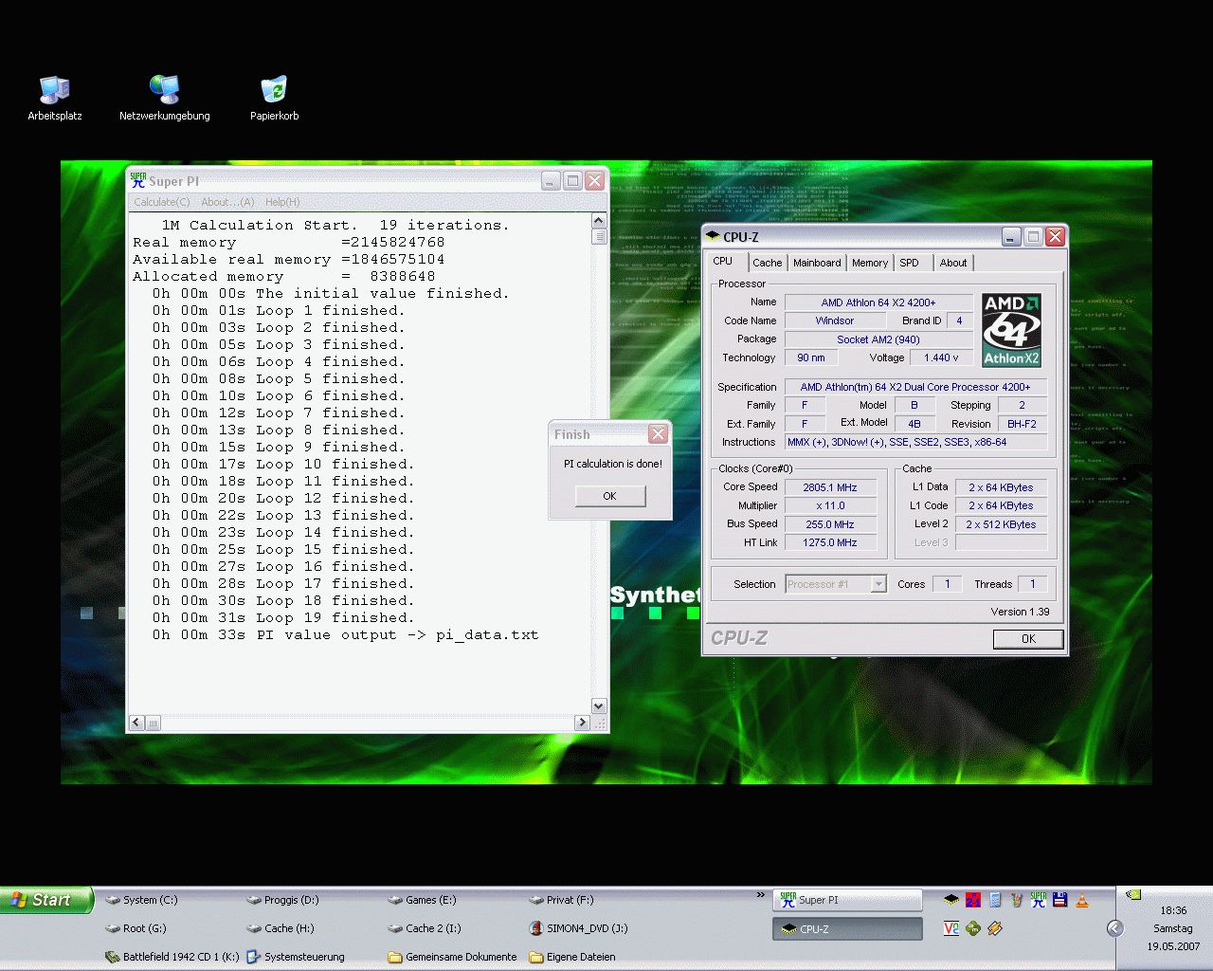Click the CPU-Z title bar chip icon
This screenshot has width=1213, height=971.
pos(713,236)
